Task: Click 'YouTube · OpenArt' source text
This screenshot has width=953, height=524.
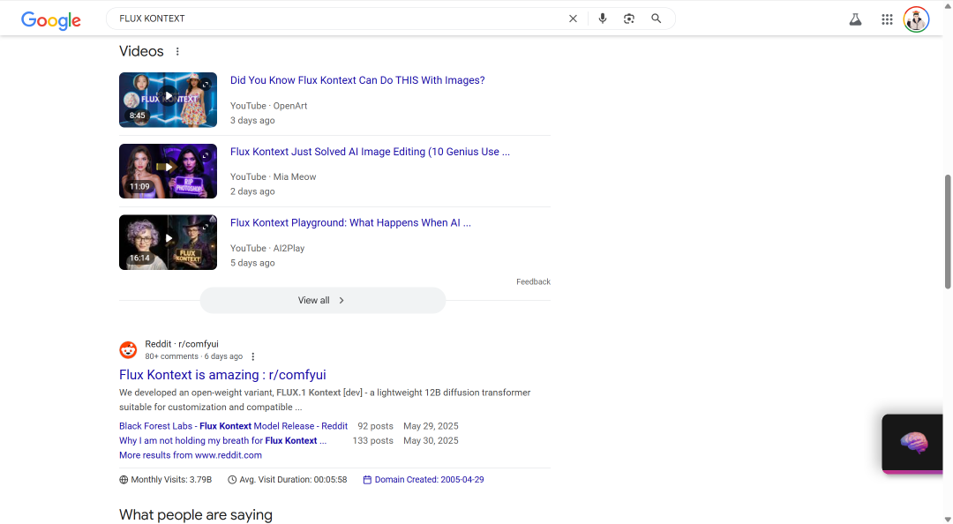Action: 268,106
